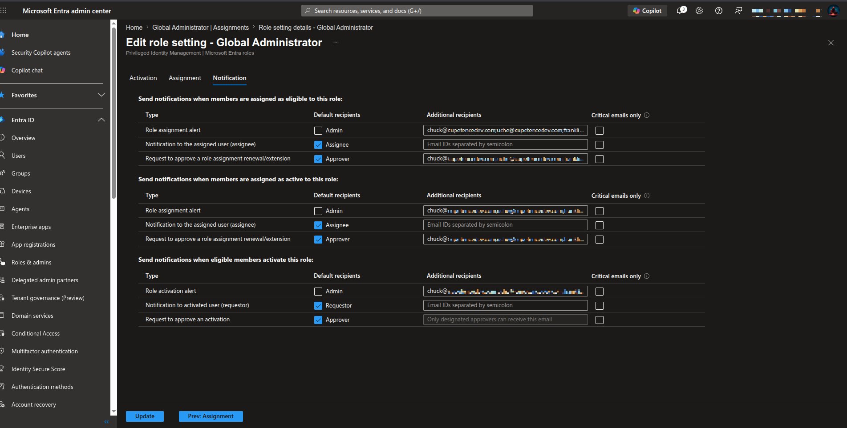Open the portal waffle menu
847x428 pixels.
4,10
